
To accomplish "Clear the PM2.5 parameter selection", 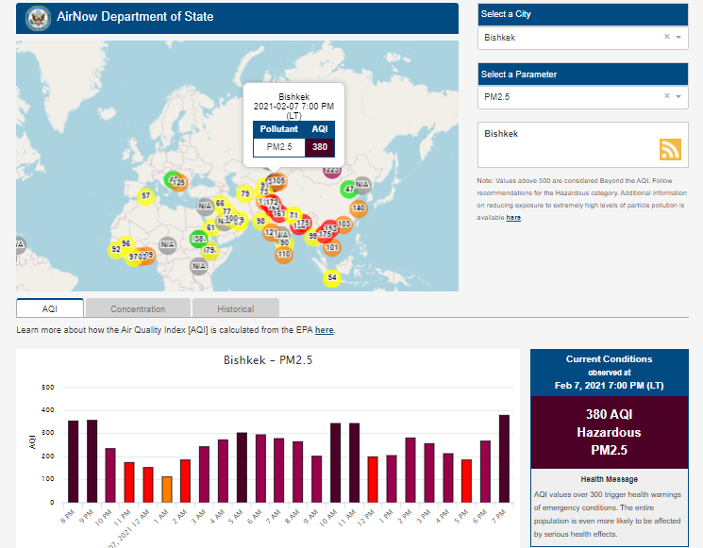I will 666,96.
